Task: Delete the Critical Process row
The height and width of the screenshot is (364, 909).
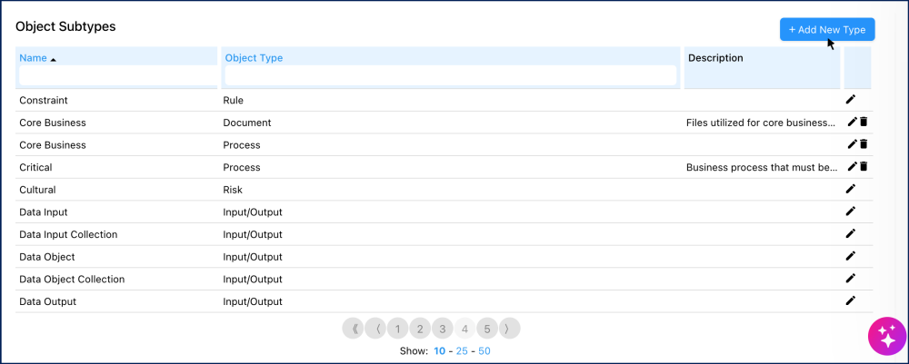Action: coord(864,166)
